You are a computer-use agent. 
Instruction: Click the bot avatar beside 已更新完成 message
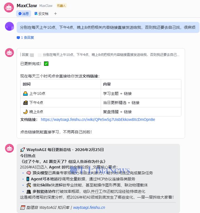tap(9, 53)
